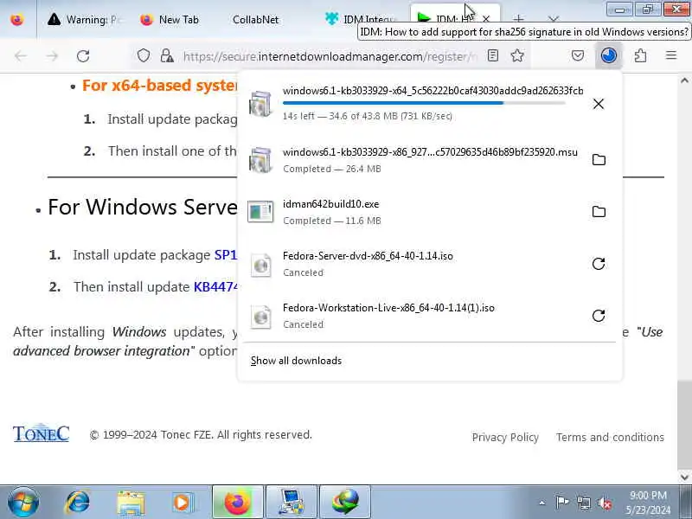
Task: Open Internet Download Manager from the taskbar
Action: 345,502
